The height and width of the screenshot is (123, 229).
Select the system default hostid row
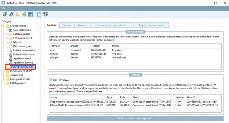135,54
